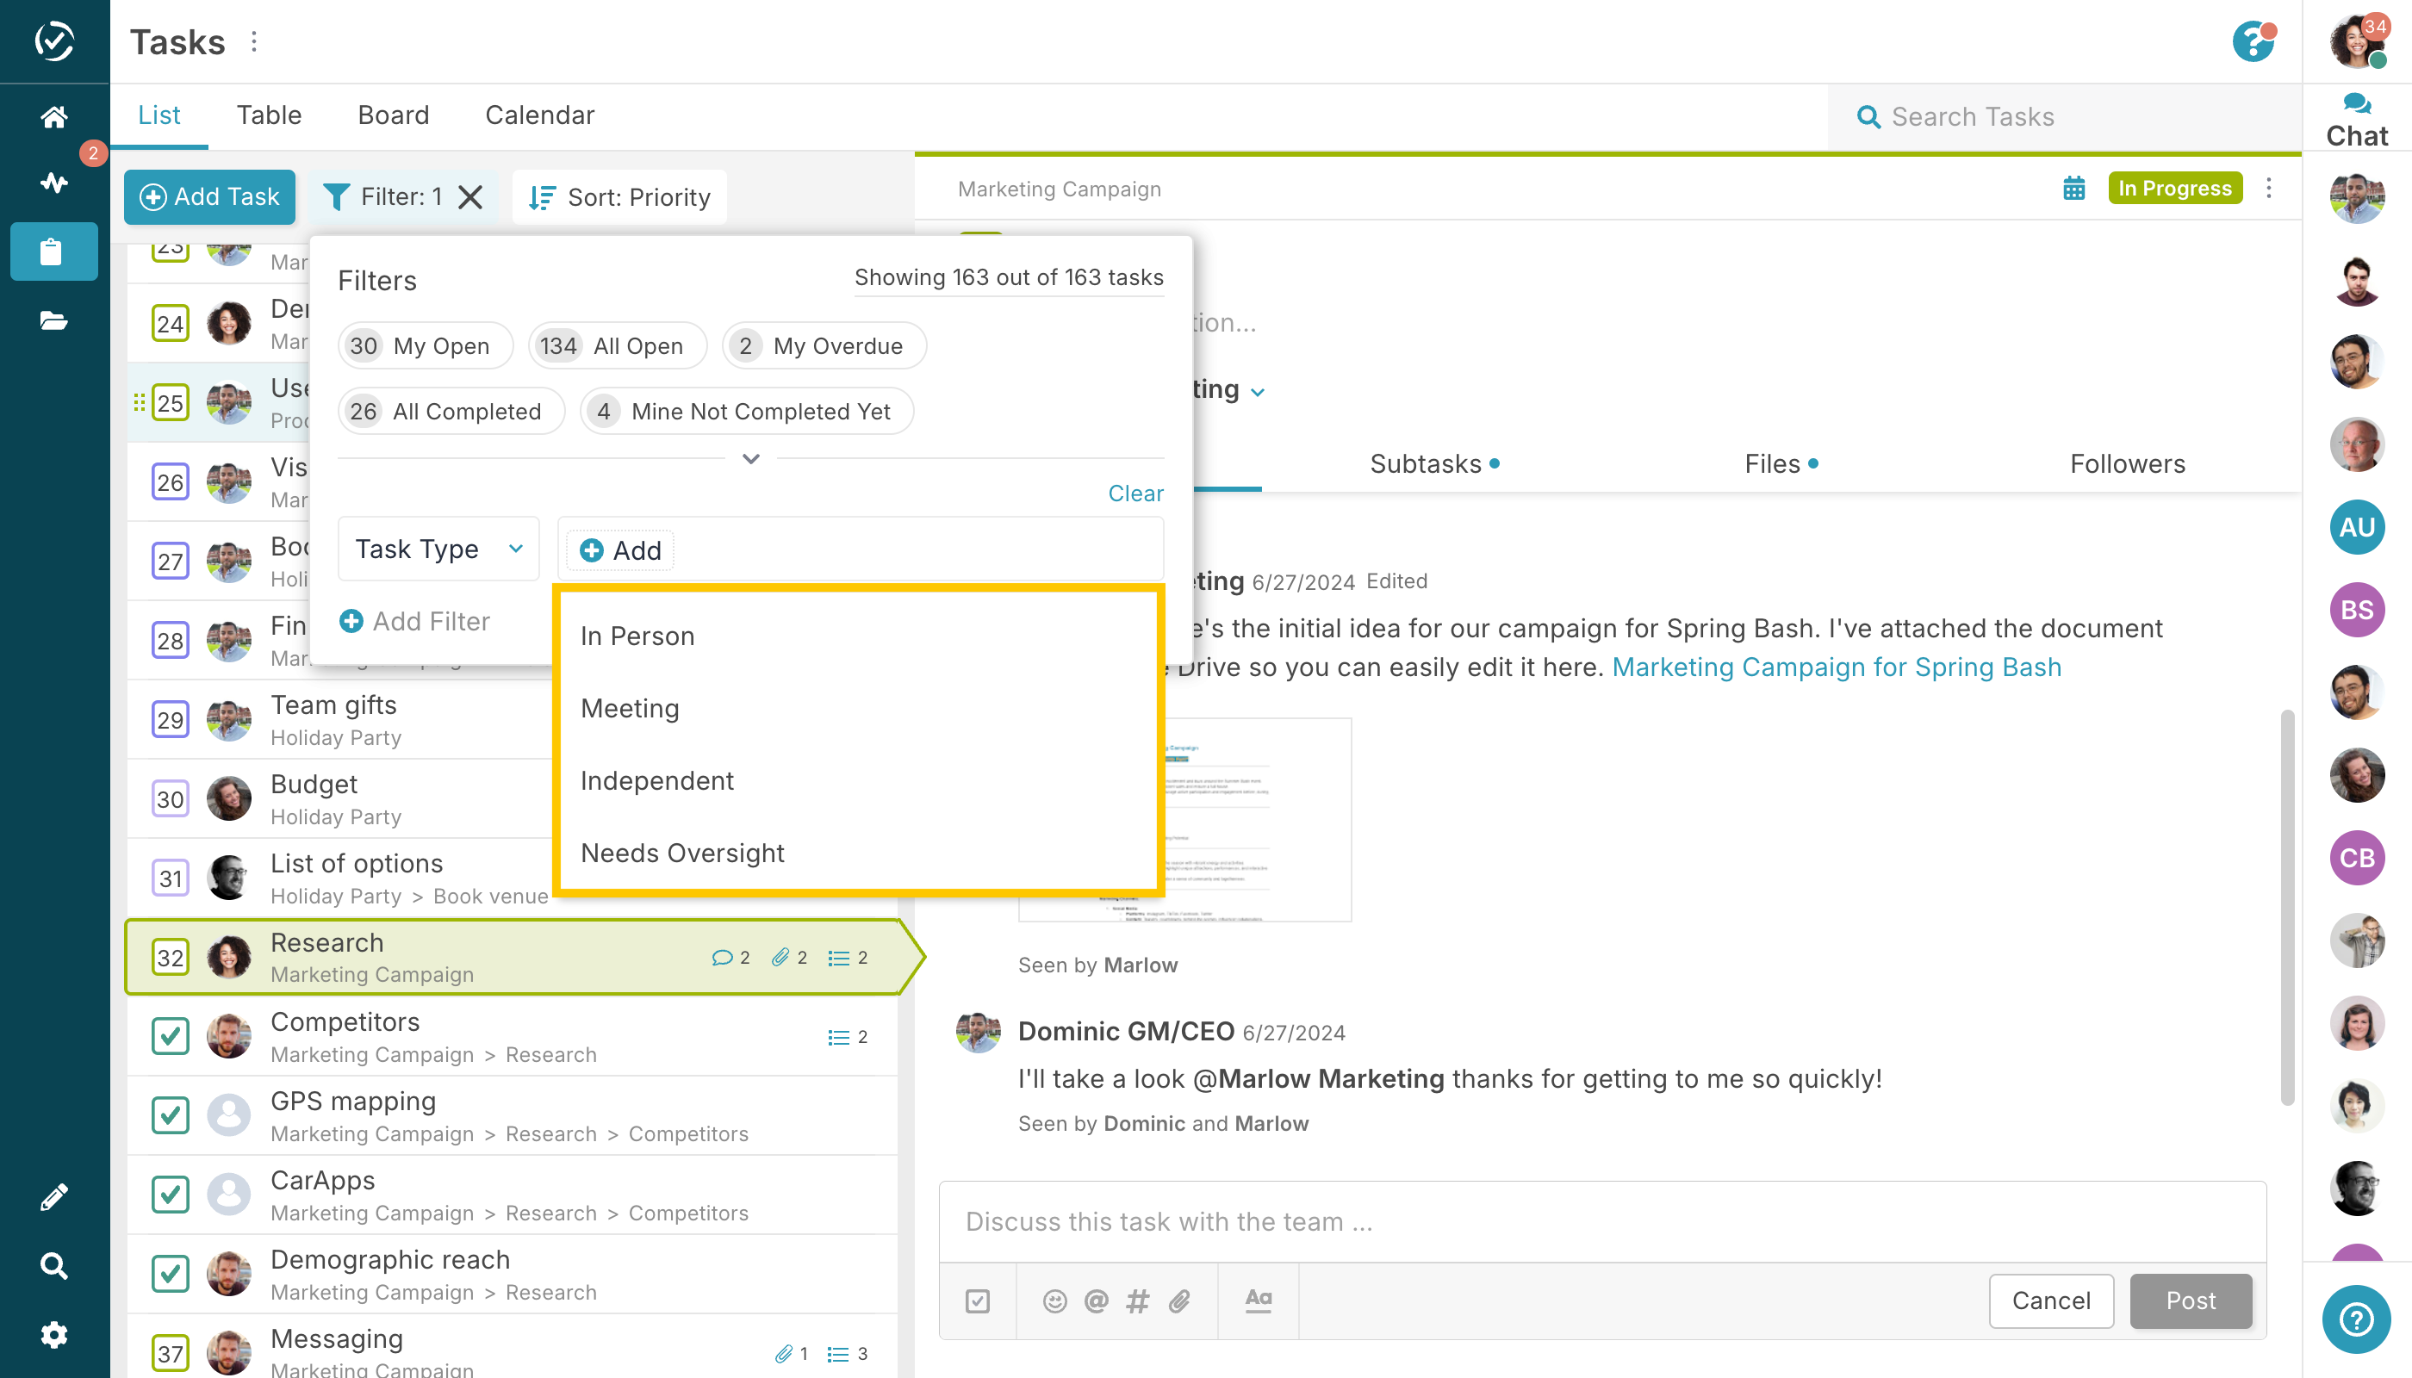2412x1378 pixels.
Task: Open settings gear in left sidebar
Action: (x=54, y=1334)
